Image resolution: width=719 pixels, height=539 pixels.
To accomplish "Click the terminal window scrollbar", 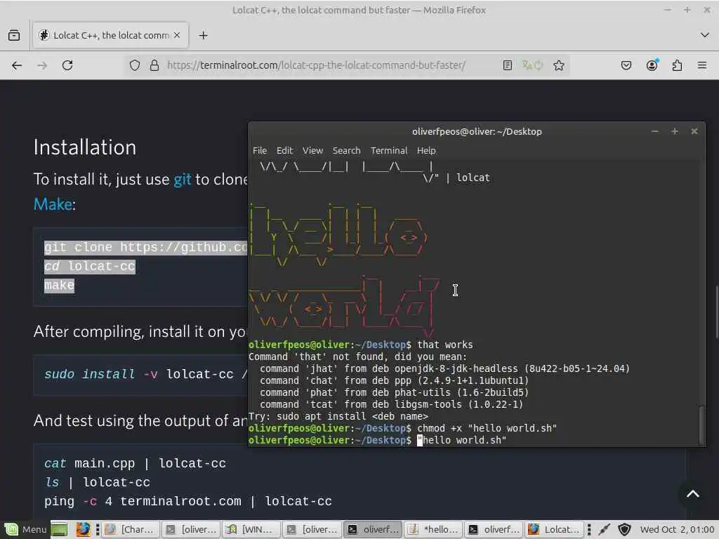I will tap(701, 424).
